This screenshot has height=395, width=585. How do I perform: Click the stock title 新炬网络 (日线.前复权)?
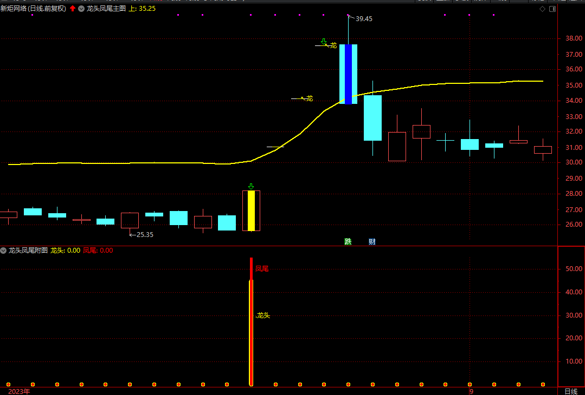pyautogui.click(x=34, y=9)
